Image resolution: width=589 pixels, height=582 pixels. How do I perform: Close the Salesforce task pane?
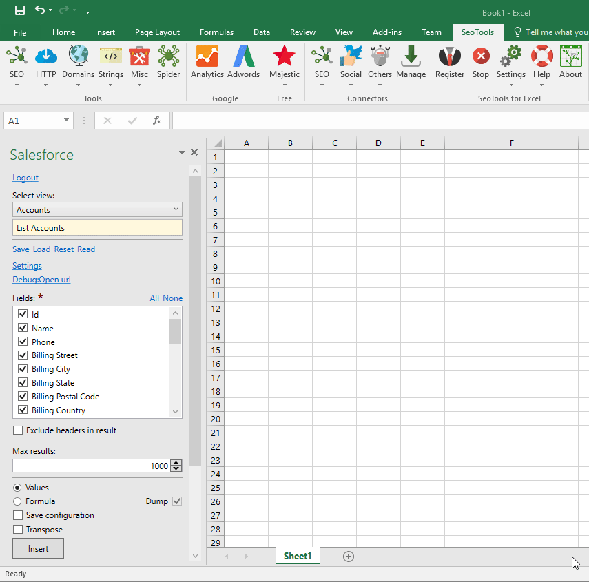click(194, 152)
